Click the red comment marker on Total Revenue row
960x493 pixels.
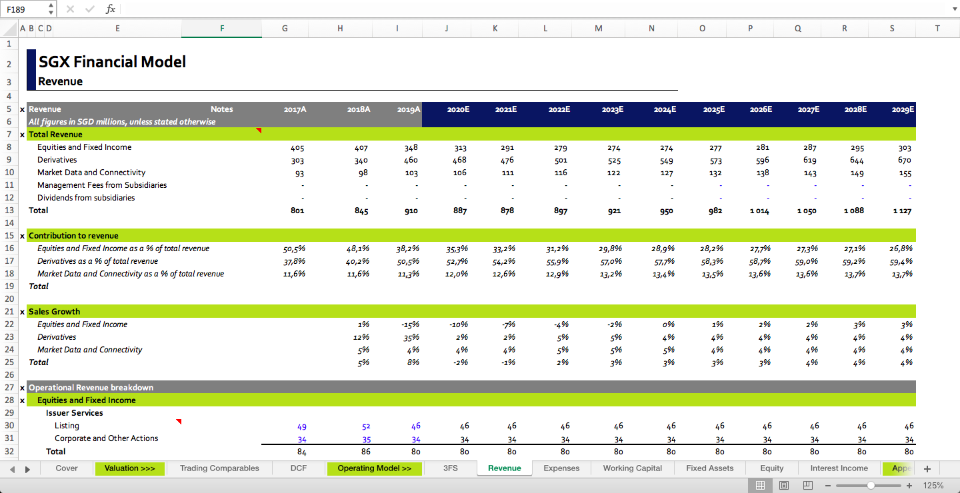click(x=259, y=131)
